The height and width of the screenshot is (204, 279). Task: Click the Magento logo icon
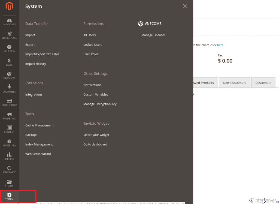(x=9, y=6)
